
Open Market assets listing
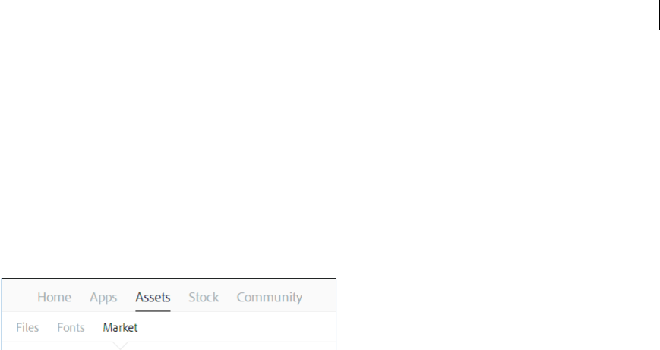[120, 328]
